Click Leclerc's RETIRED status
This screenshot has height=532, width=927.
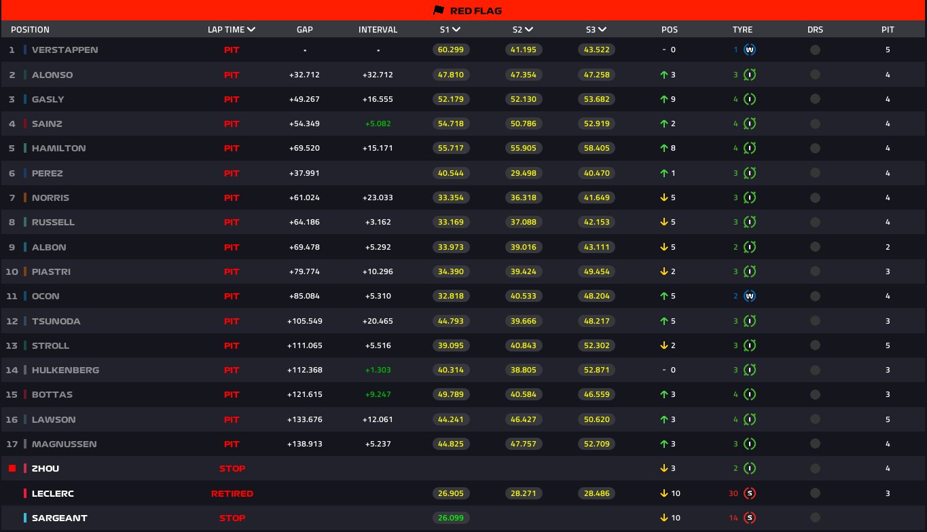pyautogui.click(x=232, y=493)
